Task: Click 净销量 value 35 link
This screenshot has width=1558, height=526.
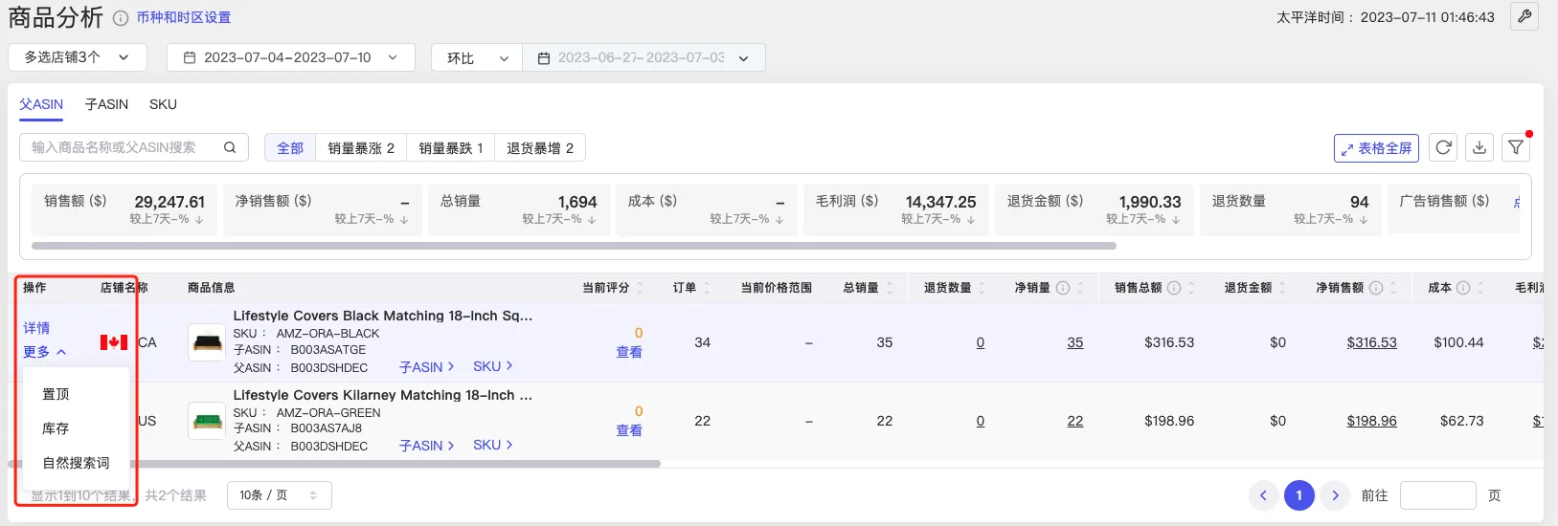Action: click(1075, 342)
